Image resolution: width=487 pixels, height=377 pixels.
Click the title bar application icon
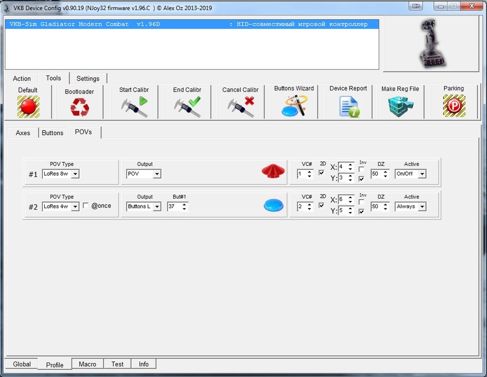click(7, 8)
